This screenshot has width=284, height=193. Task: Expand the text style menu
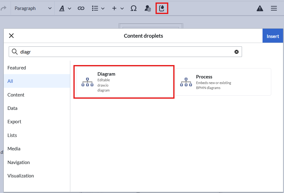(x=65, y=8)
